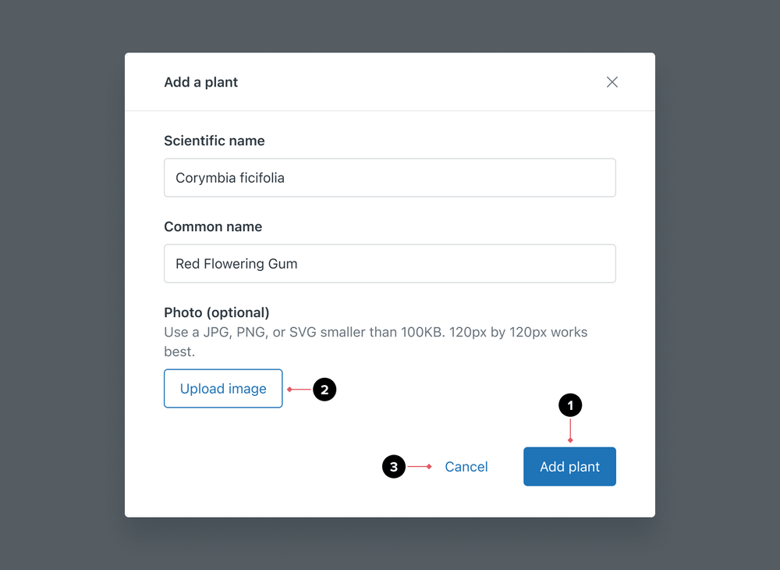Click the arrow below marker 1

(x=570, y=429)
